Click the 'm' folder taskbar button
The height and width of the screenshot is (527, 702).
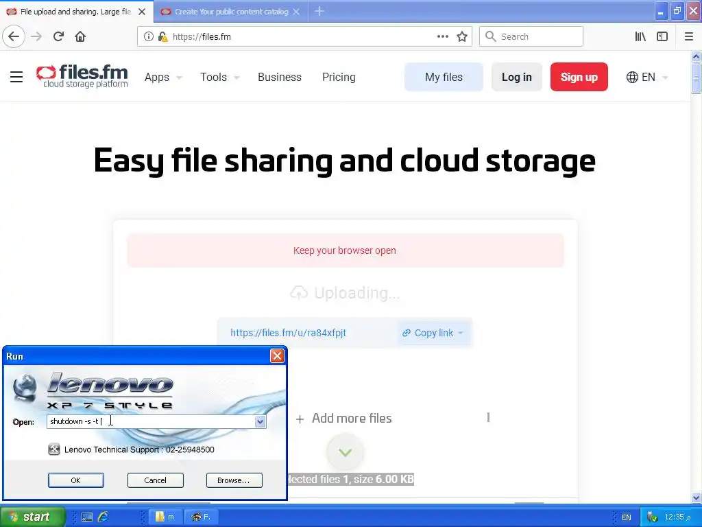164,517
